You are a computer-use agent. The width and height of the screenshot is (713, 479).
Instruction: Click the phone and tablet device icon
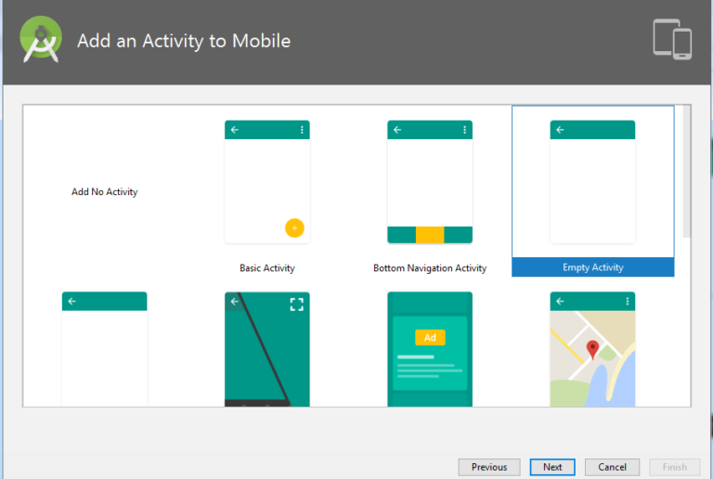672,39
